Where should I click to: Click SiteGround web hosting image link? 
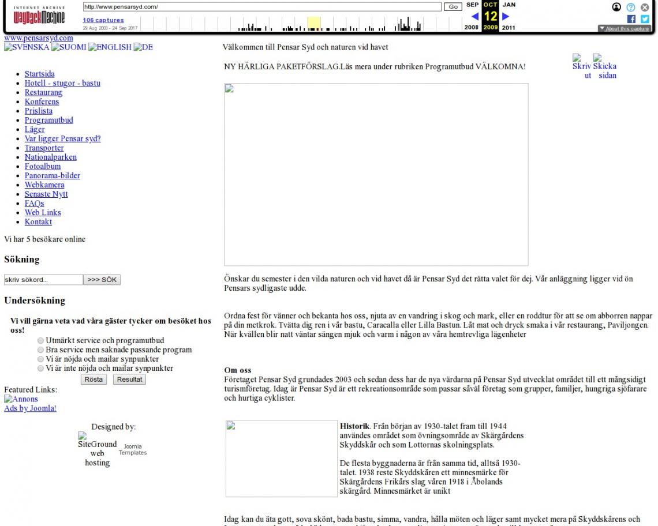pyautogui.click(x=97, y=449)
